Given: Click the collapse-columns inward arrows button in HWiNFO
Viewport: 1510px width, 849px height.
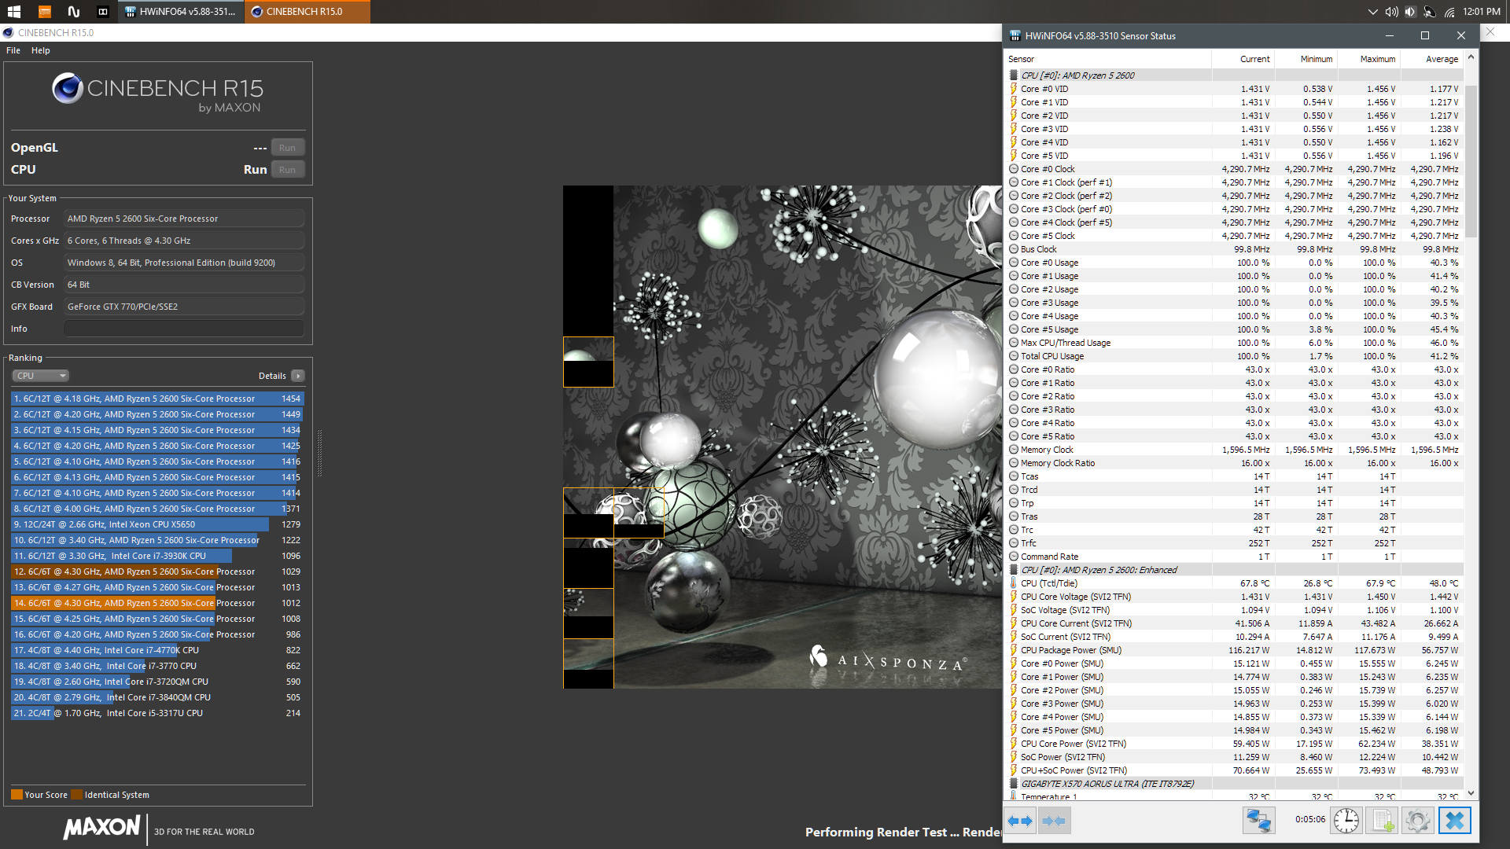Looking at the screenshot, I should 1053,821.
